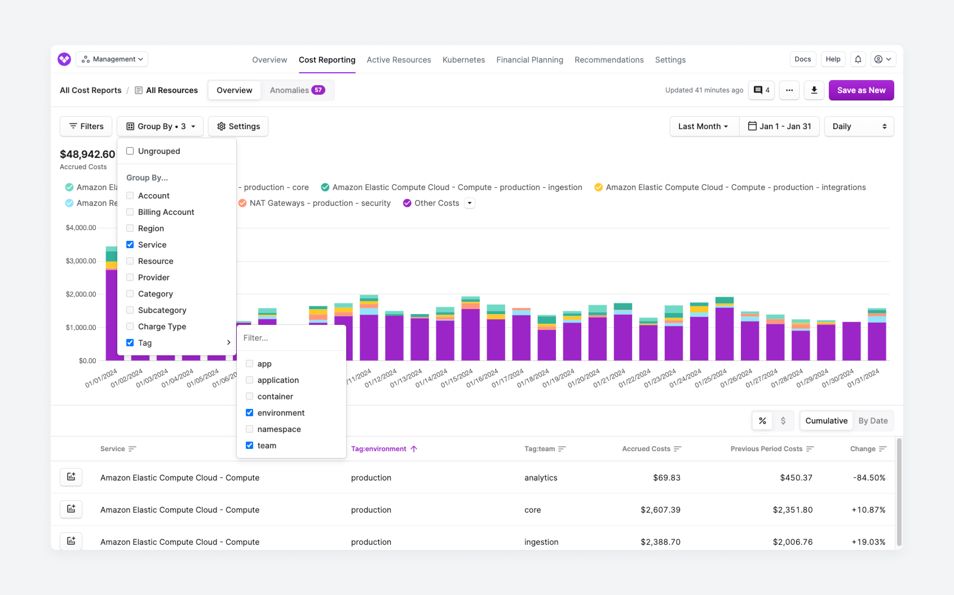The height and width of the screenshot is (595, 954).
Task: Check the Ungrouped checkbox
Action: click(130, 151)
